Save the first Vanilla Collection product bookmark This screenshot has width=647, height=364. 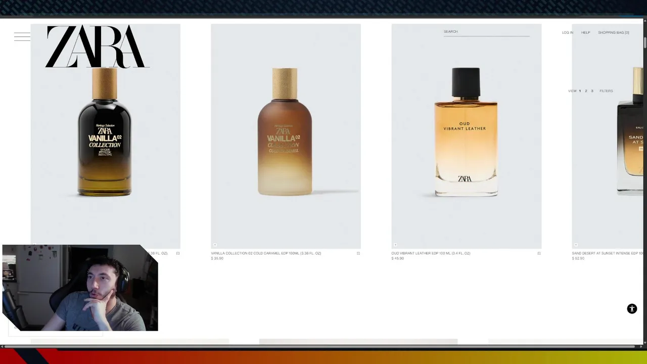pos(178,253)
